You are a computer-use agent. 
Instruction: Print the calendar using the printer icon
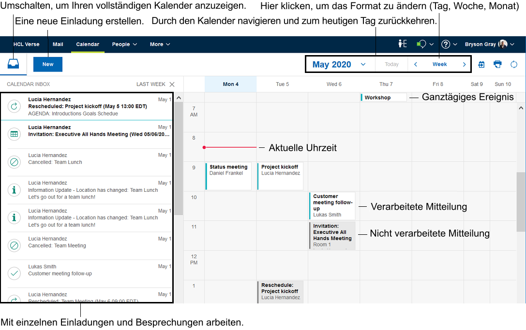[x=497, y=64]
